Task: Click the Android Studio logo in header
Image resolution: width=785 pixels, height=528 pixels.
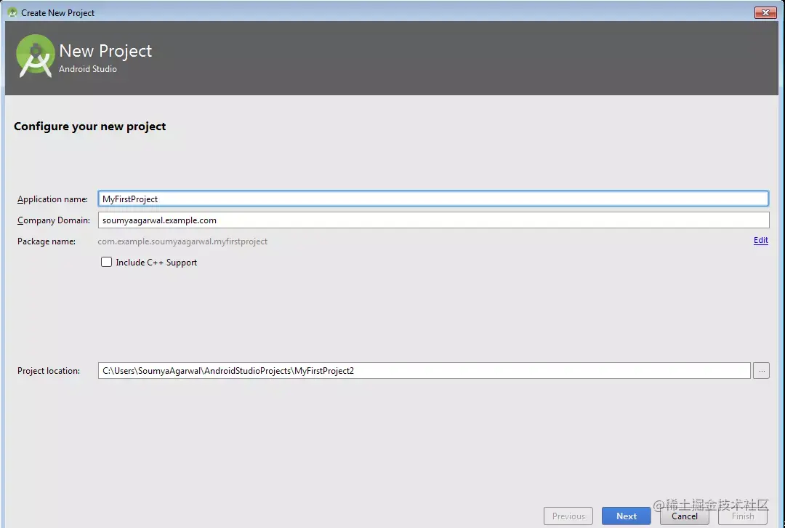Action: point(35,56)
